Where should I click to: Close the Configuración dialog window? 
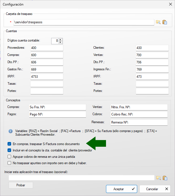pos(170,4)
